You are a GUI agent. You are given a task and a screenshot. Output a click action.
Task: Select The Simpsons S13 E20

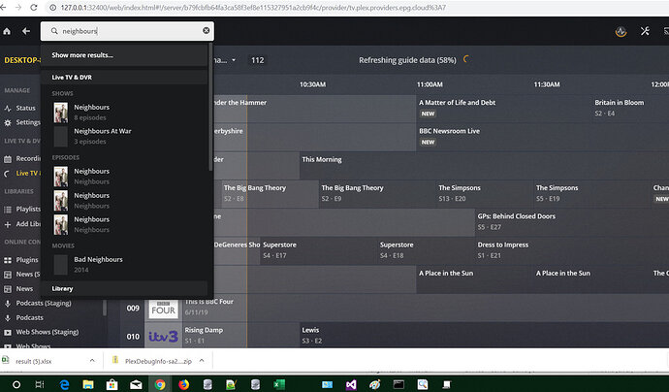(485, 194)
